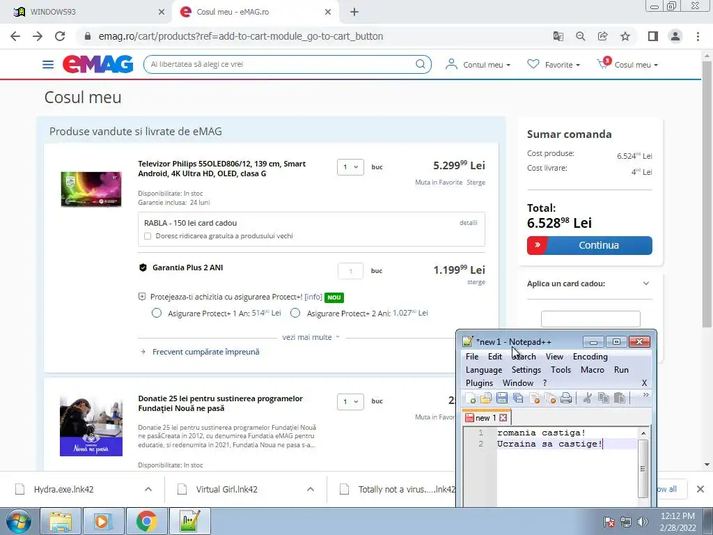Open Plugins menu in Notepad++
The height and width of the screenshot is (535, 713).
[x=479, y=383]
